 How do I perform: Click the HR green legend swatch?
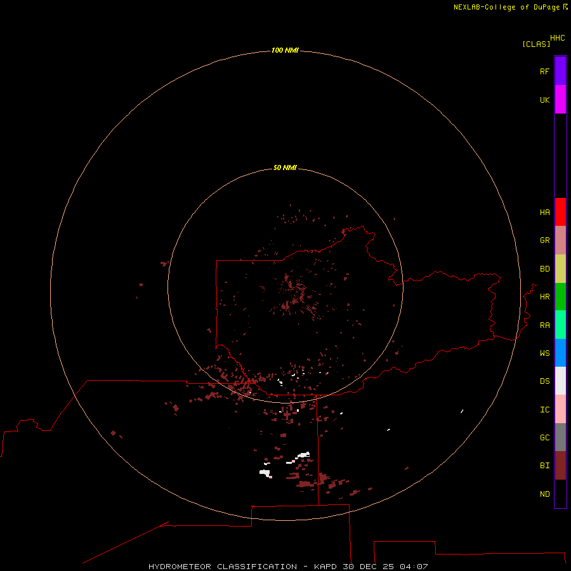(560, 297)
